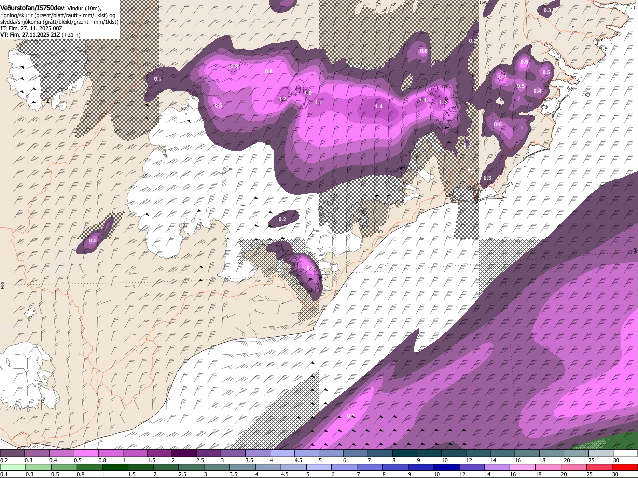The height and width of the screenshot is (478, 638).
Task: Pick the lavender swatch between 4 and 4.5, upper scale
Action: pyautogui.click(x=282, y=453)
